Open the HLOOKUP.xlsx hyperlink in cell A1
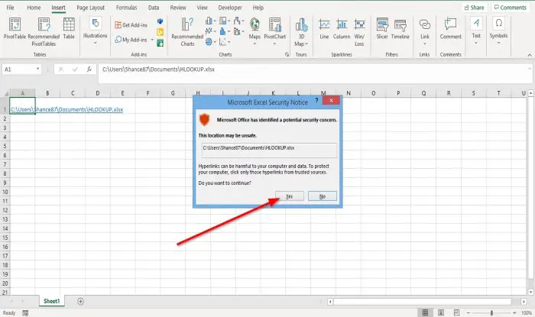 (67, 109)
